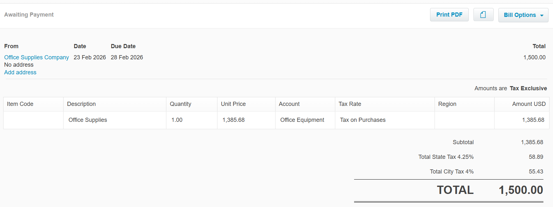This screenshot has height=207, width=553.
Task: Click the Amount USD column header
Action: click(528, 104)
